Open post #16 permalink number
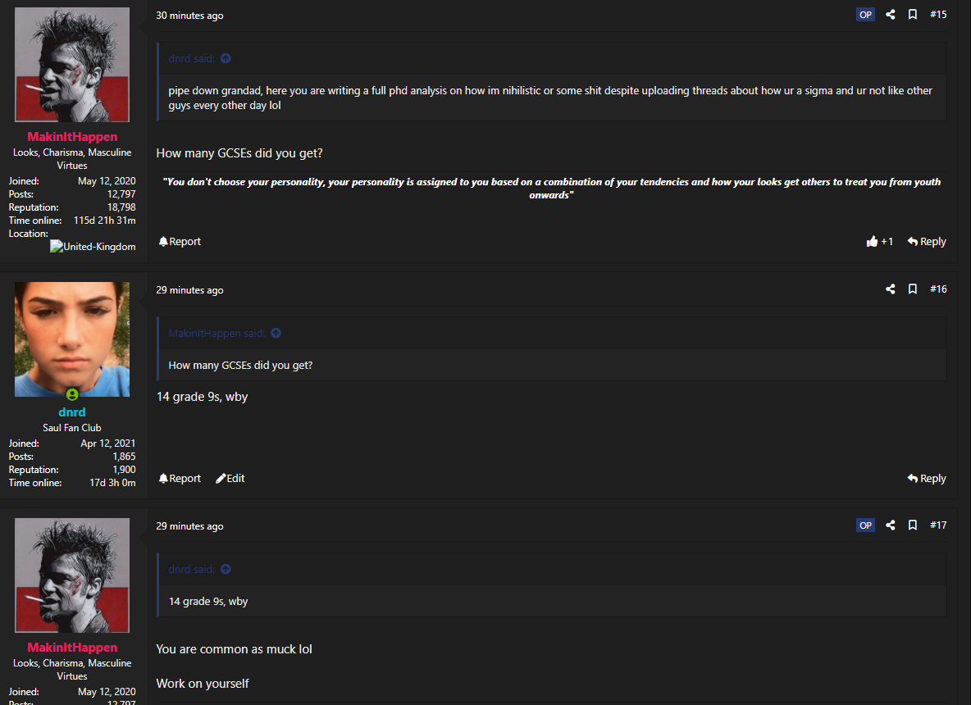 pos(938,289)
